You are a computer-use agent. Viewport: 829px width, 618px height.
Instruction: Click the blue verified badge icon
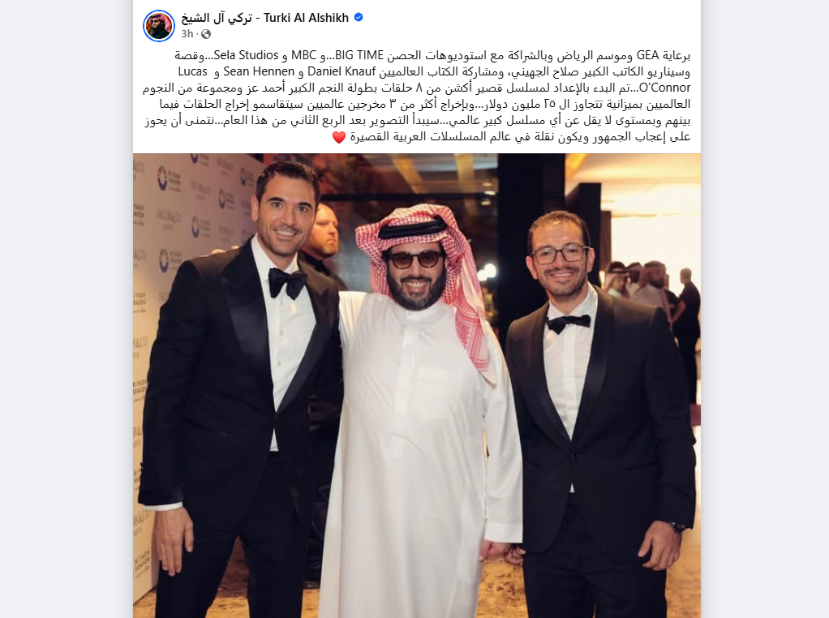click(x=359, y=18)
